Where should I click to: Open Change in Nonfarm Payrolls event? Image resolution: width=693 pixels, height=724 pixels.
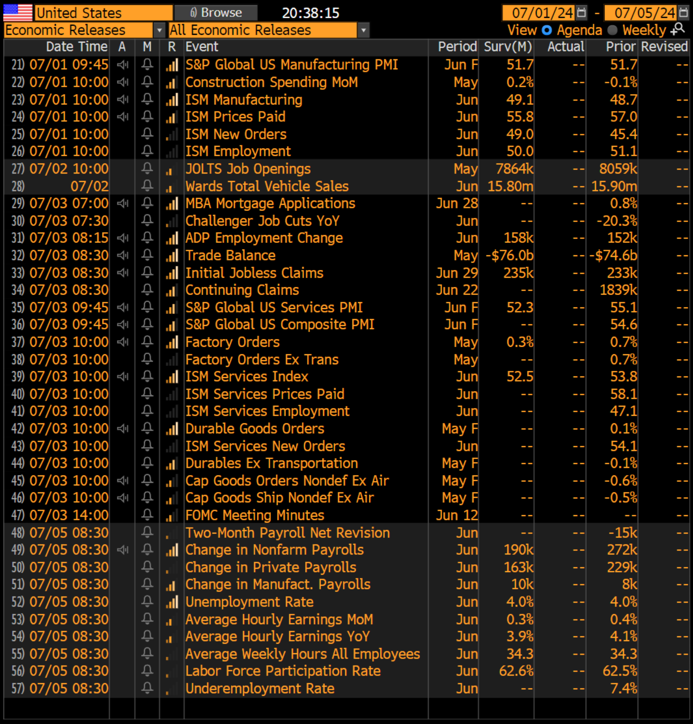coord(275,550)
